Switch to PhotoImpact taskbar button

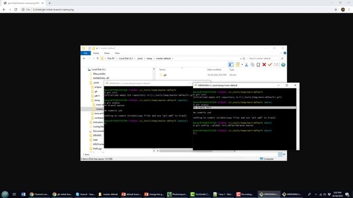click(x=177, y=194)
